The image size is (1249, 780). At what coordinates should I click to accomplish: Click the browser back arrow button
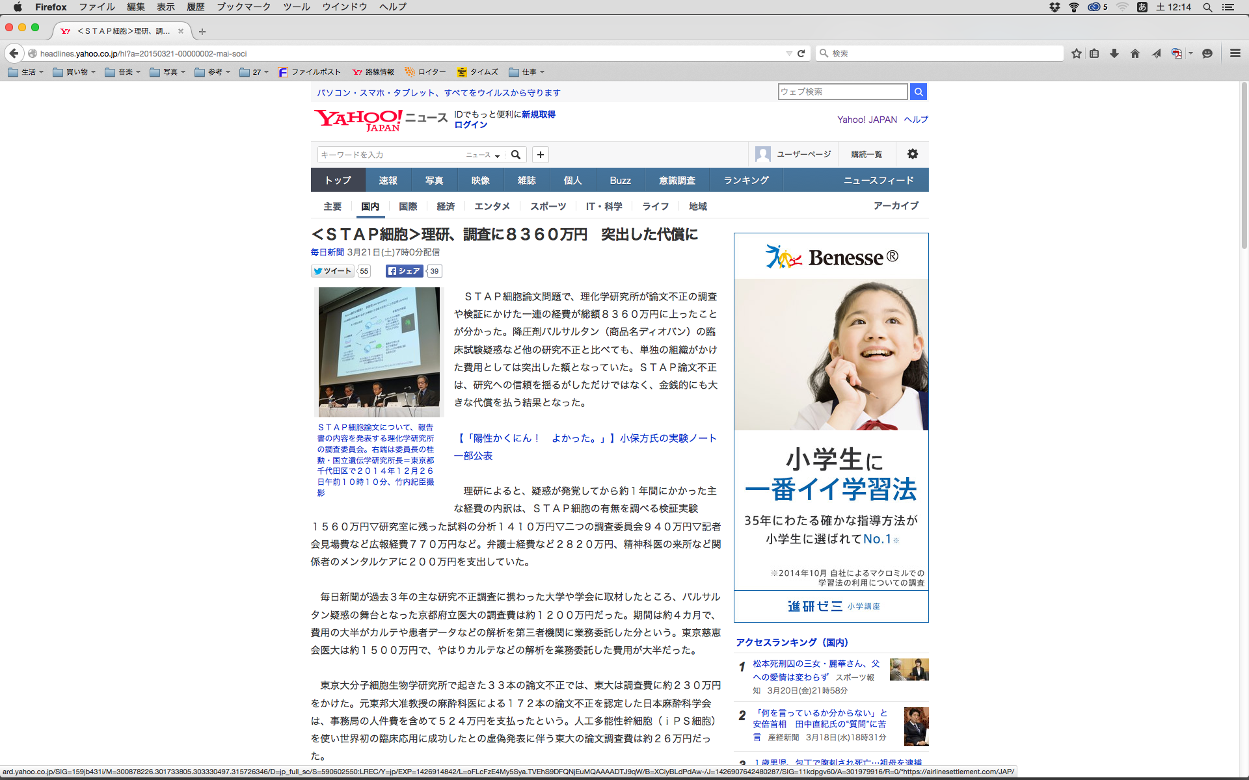pos(14,53)
